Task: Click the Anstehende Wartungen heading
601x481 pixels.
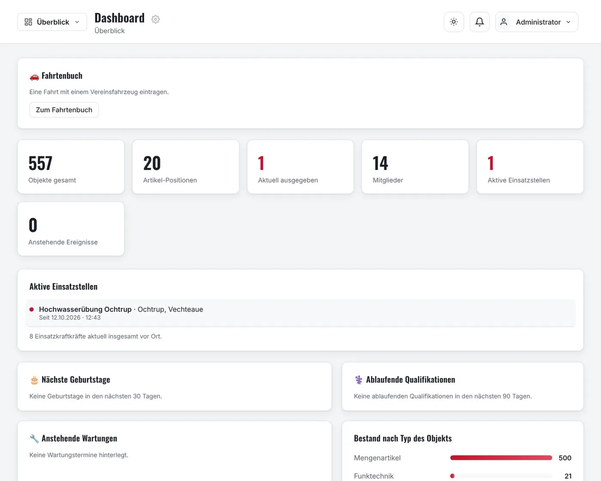Action: click(79, 439)
